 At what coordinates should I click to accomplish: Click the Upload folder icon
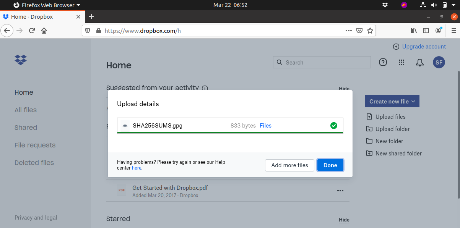click(x=369, y=129)
